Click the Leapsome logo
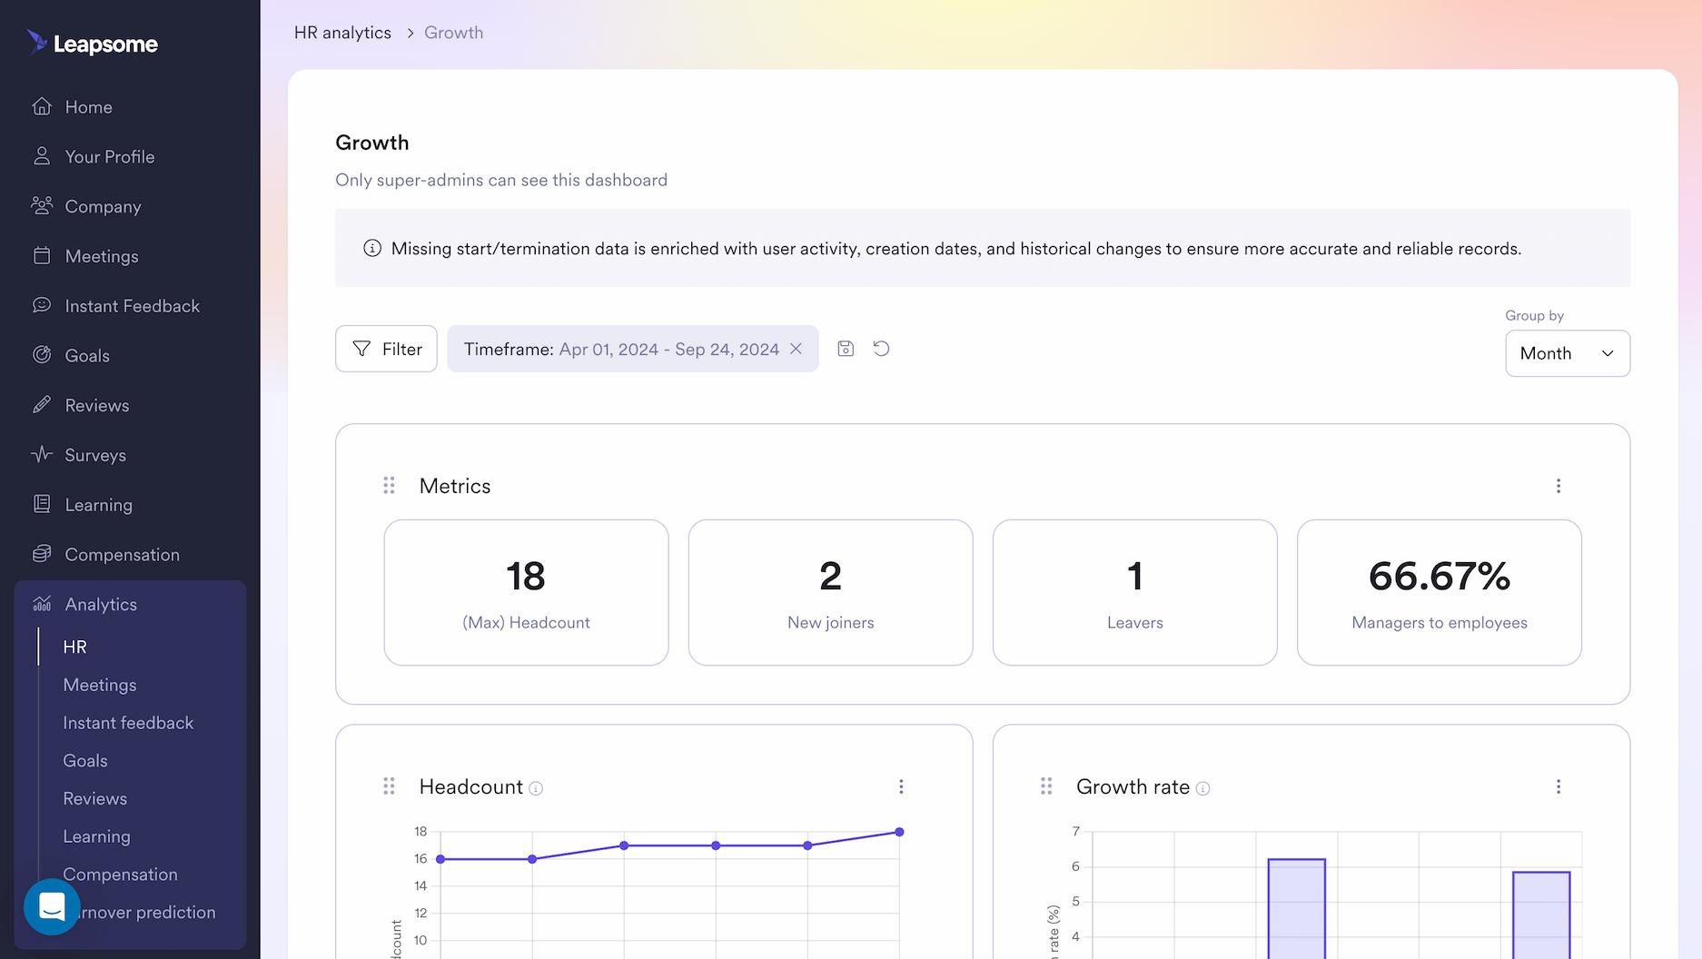 (92, 43)
